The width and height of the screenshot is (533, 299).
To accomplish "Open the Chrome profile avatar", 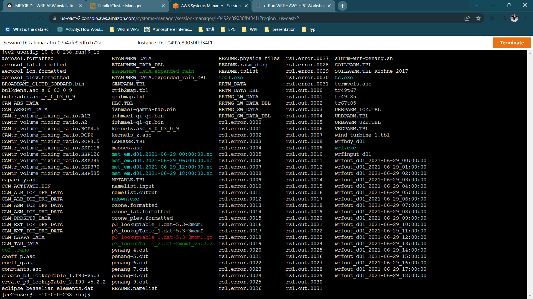I will click(514, 18).
